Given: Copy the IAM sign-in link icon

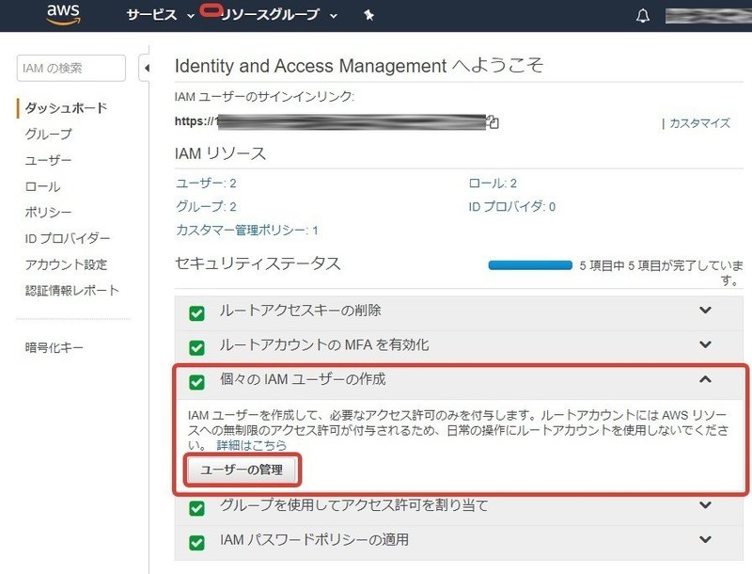Looking at the screenshot, I should (x=493, y=122).
